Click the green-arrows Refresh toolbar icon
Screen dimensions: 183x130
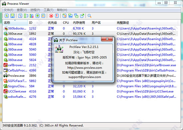7,16
